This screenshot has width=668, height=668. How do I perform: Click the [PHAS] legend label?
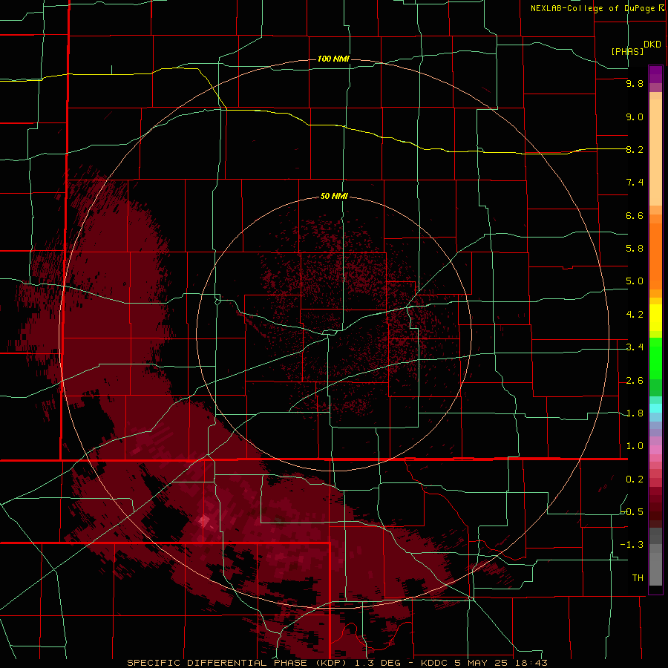click(x=627, y=51)
